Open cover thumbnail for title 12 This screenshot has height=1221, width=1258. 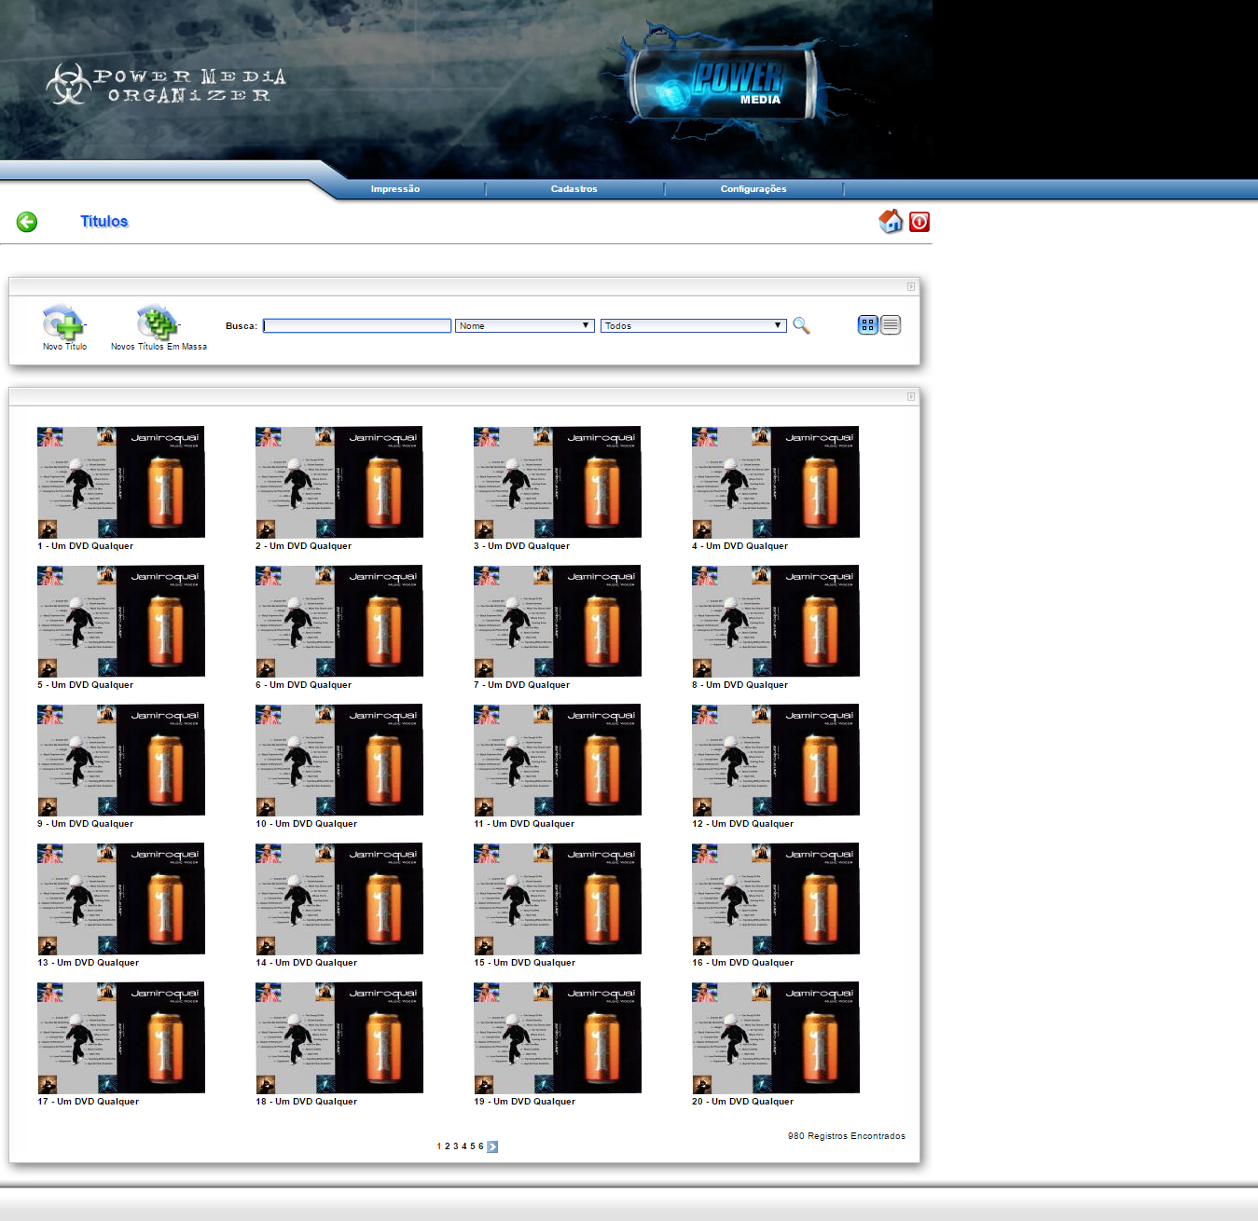pos(776,760)
